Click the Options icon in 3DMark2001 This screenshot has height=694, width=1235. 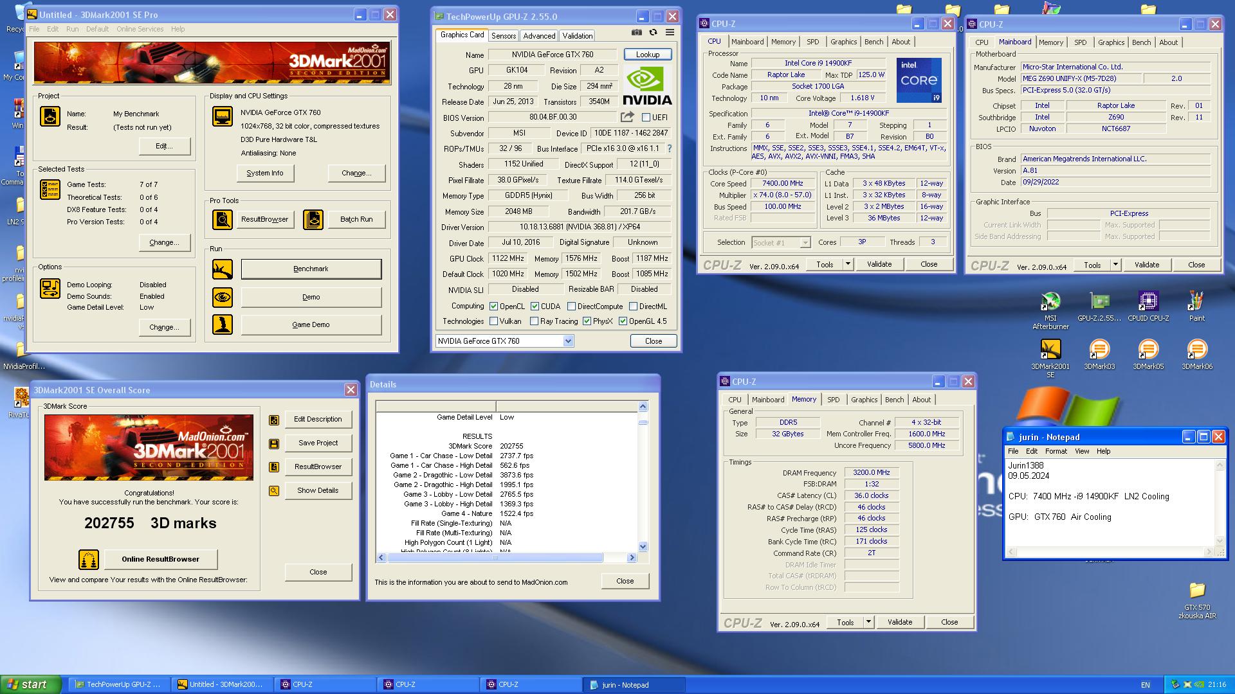(50, 289)
